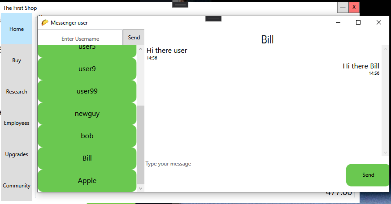Click the Messenger window top grip handle
Screen dimensions: 391x204
[x=213, y=19]
